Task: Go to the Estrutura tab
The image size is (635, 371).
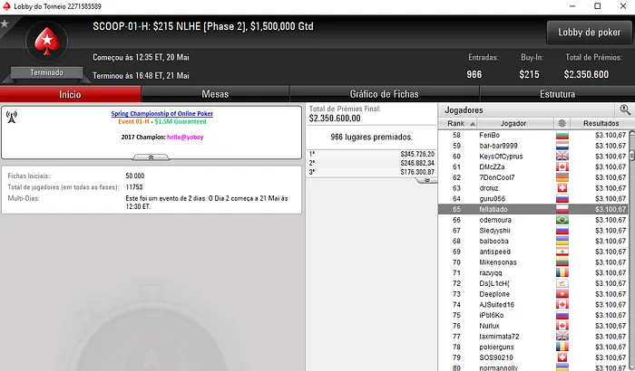Action: point(557,94)
